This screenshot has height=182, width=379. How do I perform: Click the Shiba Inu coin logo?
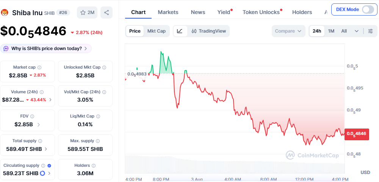coord(5,13)
